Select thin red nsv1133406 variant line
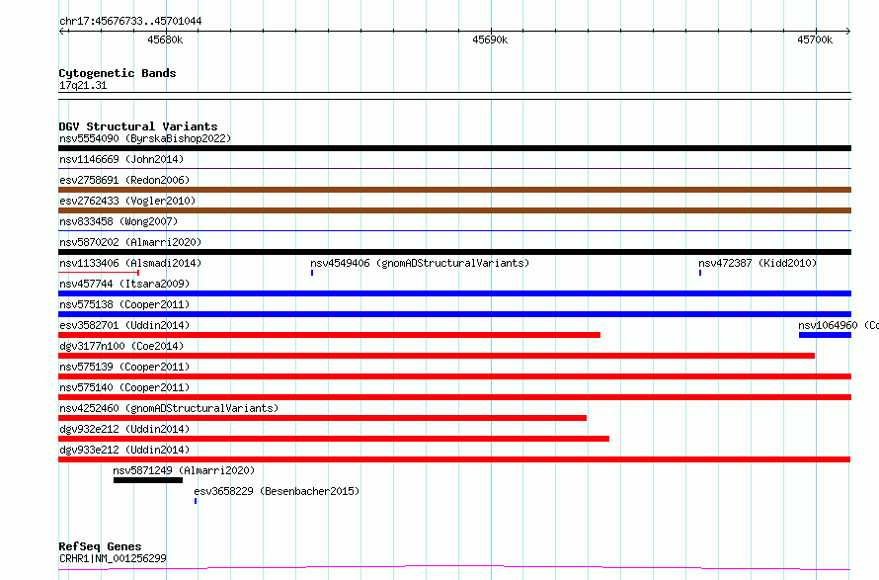This screenshot has width=879, height=580. (x=99, y=273)
